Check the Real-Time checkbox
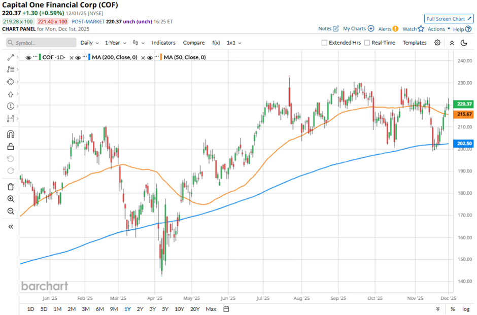The width and height of the screenshot is (477, 315). coord(367,43)
